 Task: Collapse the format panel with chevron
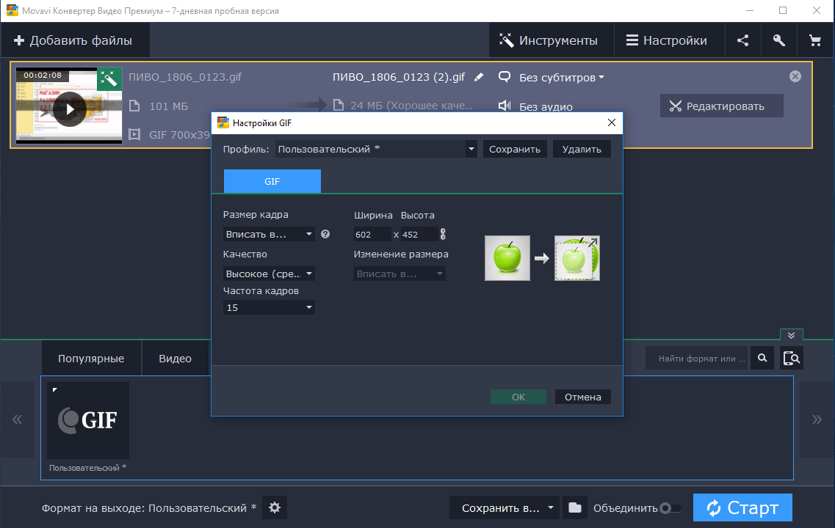pos(792,335)
